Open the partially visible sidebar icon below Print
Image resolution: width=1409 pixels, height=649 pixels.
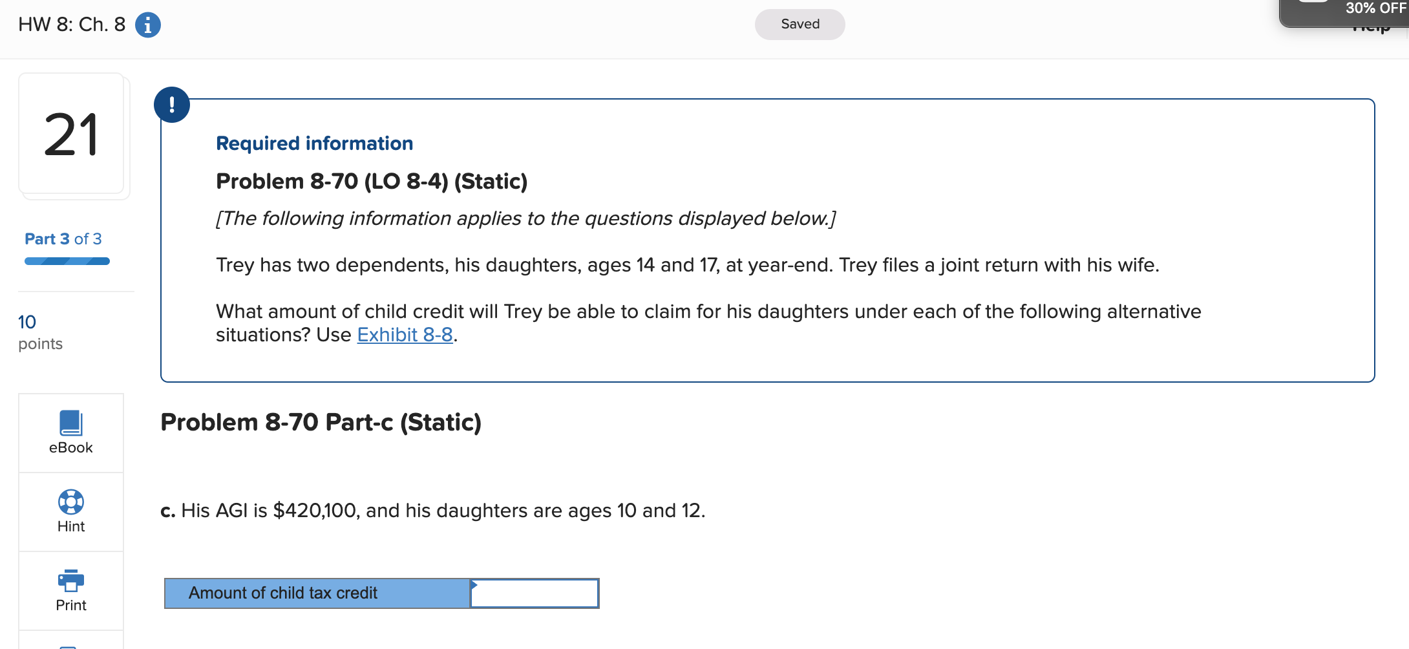point(70,645)
